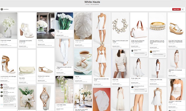Open the scalloped lace dress pin
The height and width of the screenshot is (111, 186).
(176, 59)
